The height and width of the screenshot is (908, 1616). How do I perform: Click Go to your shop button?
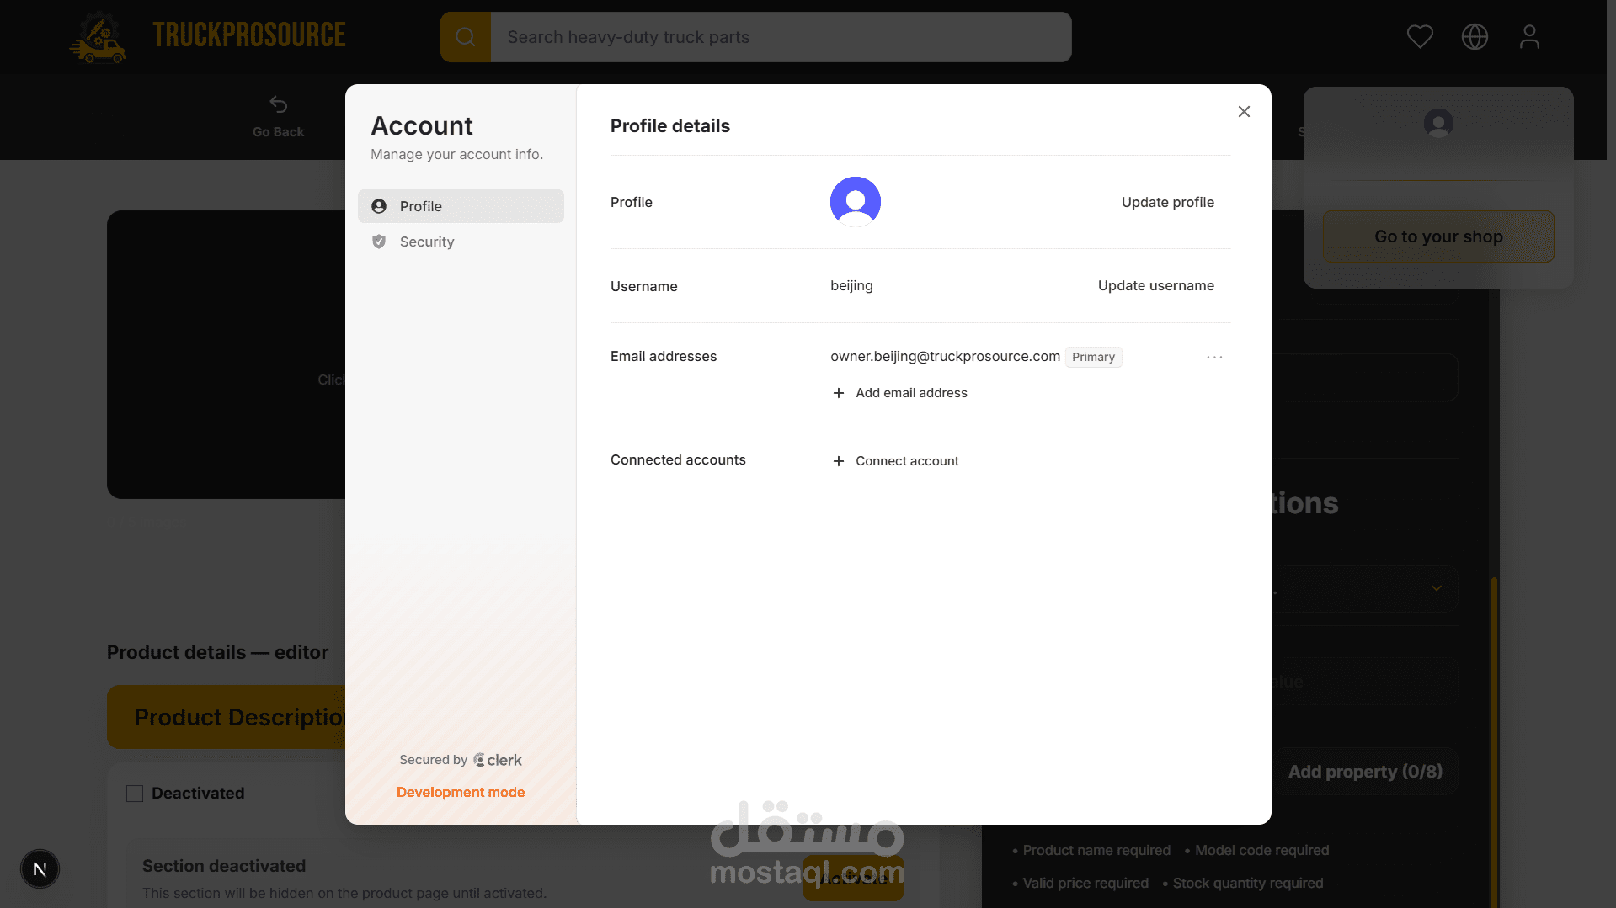[x=1438, y=236]
